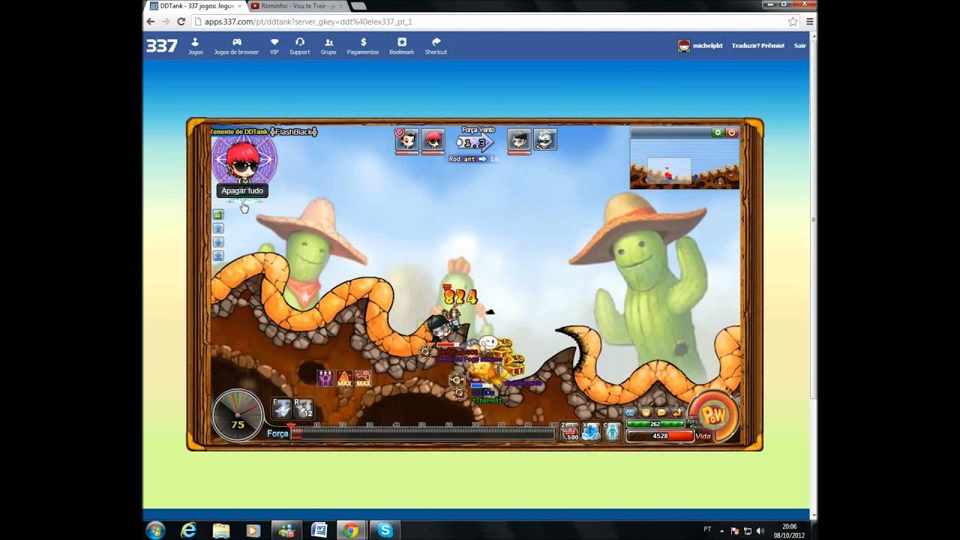Click the green item icon under avatar
The width and height of the screenshot is (960, 540).
218,214
